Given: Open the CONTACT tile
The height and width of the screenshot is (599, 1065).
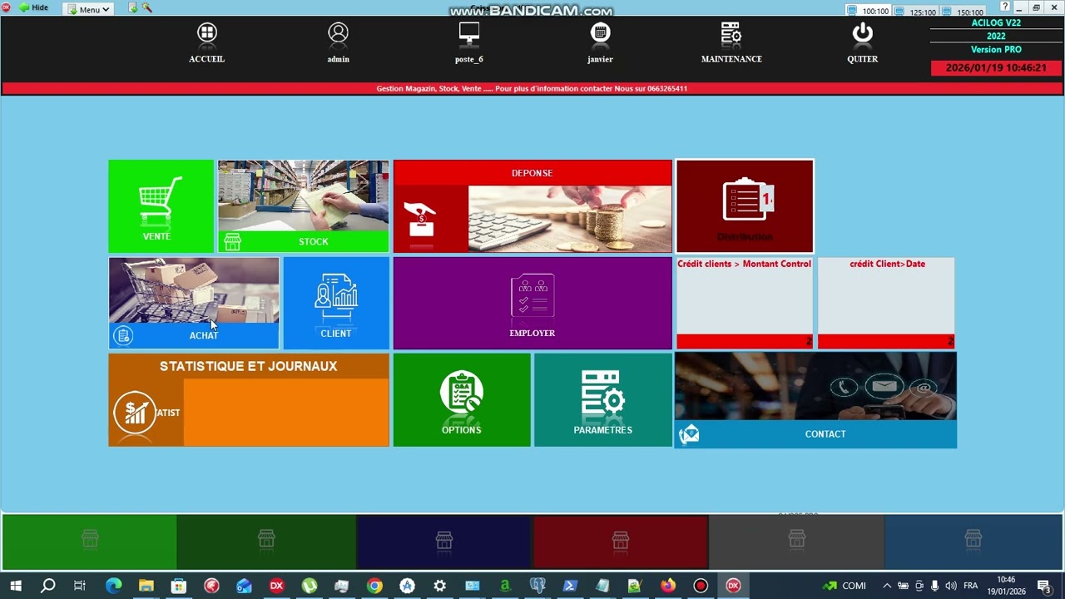Looking at the screenshot, I should [x=815, y=400].
